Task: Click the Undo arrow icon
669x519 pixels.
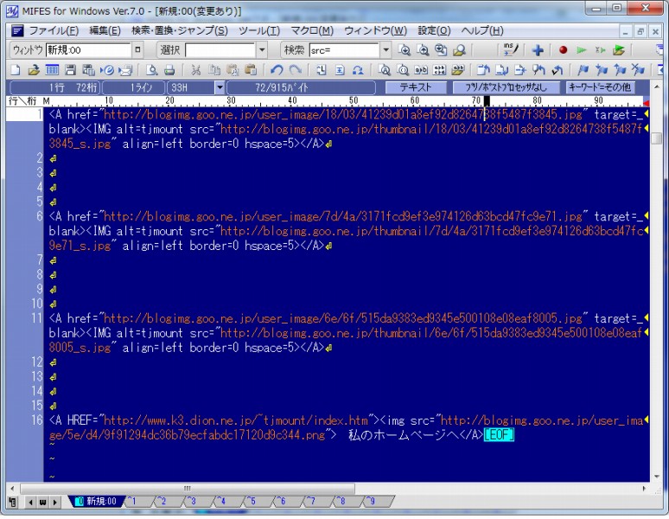Action: pos(276,70)
